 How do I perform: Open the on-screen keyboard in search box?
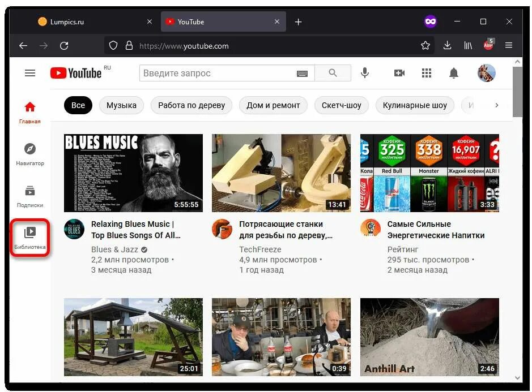click(302, 74)
